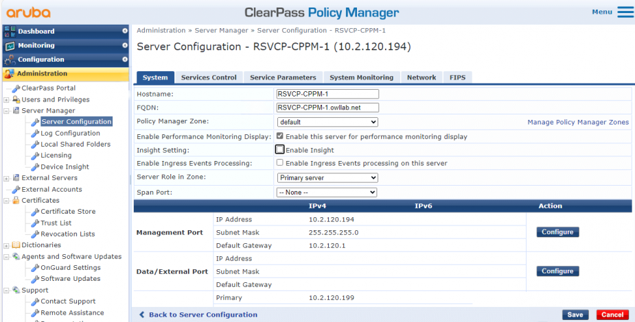The width and height of the screenshot is (635, 322).
Task: Click the OnGuard Settings wrench icon
Action: click(x=35, y=267)
